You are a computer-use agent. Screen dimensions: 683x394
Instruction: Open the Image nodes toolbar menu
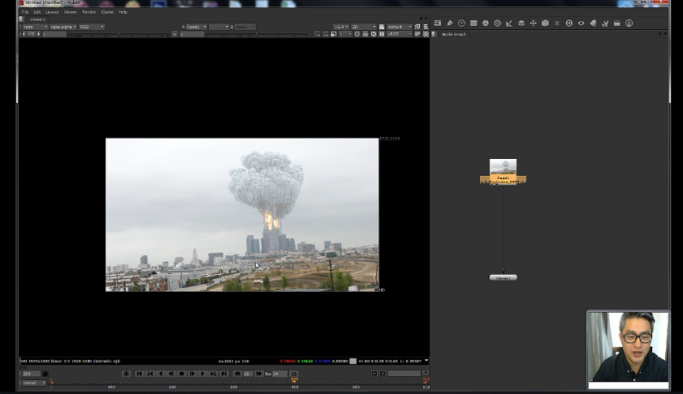(438, 24)
